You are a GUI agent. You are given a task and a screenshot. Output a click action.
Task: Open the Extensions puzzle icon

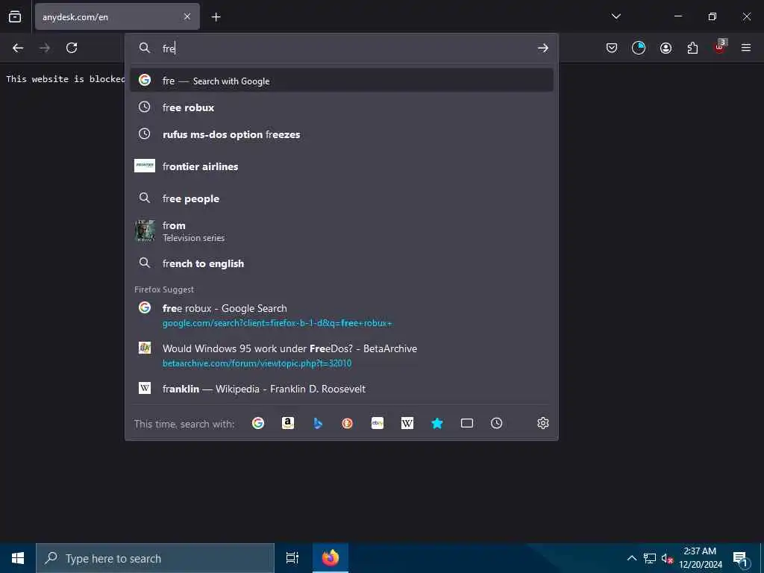click(692, 48)
